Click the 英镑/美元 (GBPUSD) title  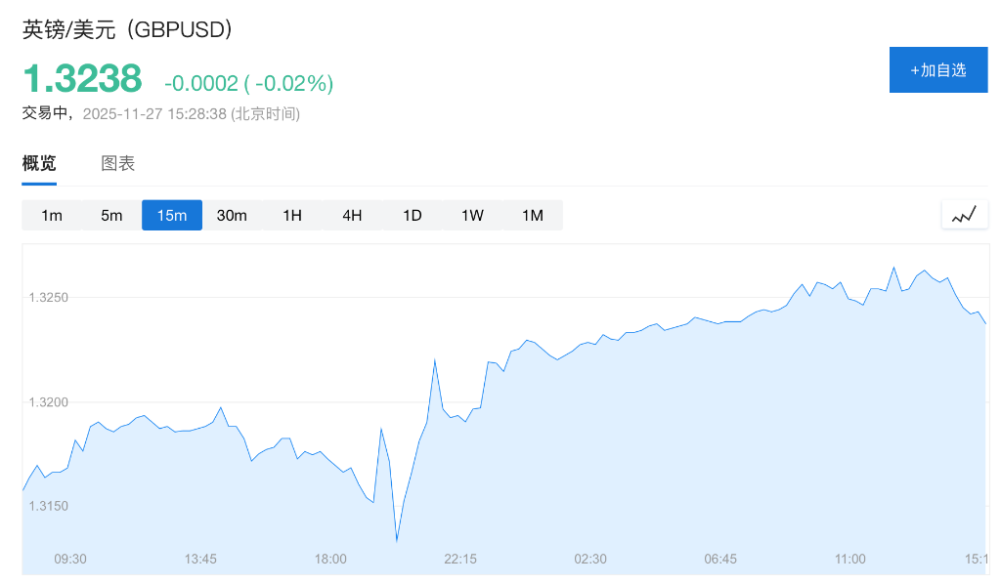pyautogui.click(x=127, y=29)
